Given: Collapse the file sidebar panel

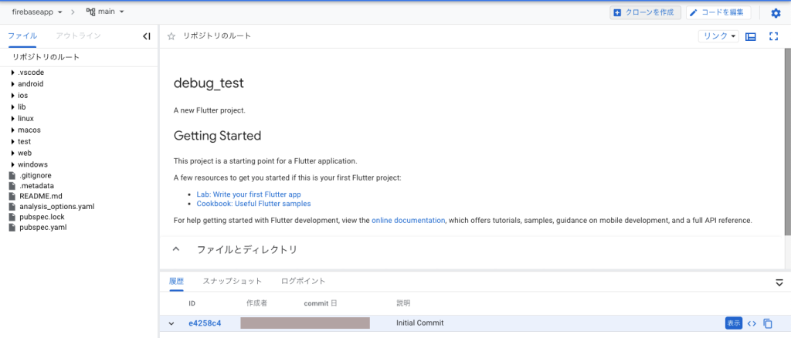Looking at the screenshot, I should (147, 36).
